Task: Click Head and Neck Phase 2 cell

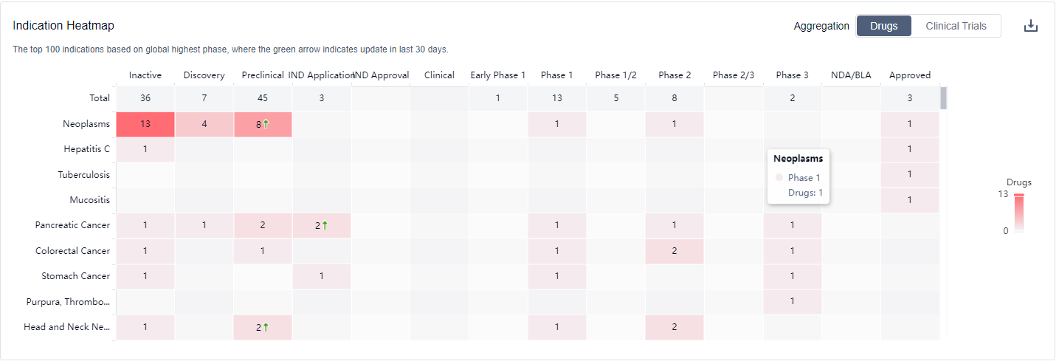Action: pyautogui.click(x=675, y=327)
